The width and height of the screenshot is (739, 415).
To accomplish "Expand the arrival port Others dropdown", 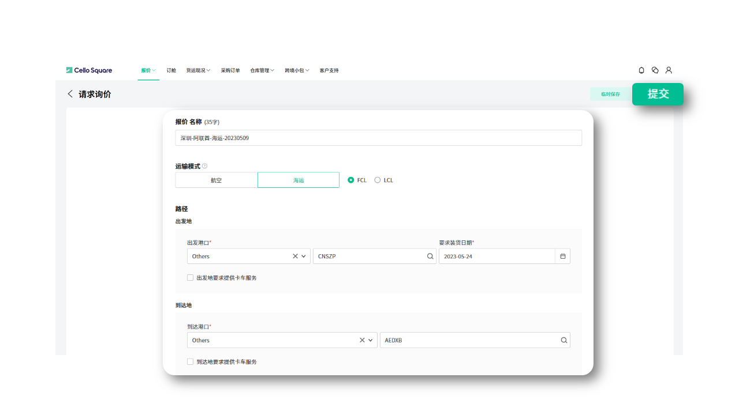I will pyautogui.click(x=371, y=341).
